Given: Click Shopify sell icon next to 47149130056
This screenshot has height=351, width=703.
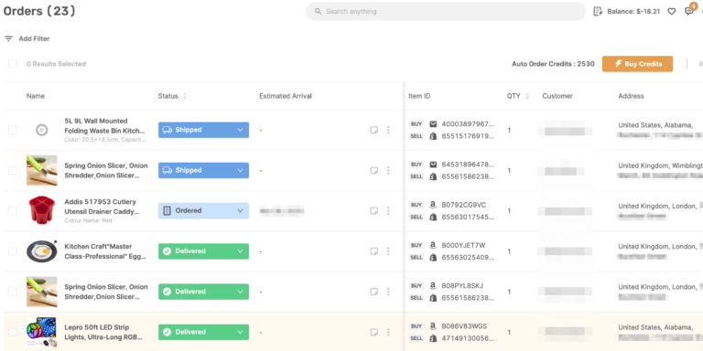Looking at the screenshot, I should (x=433, y=338).
